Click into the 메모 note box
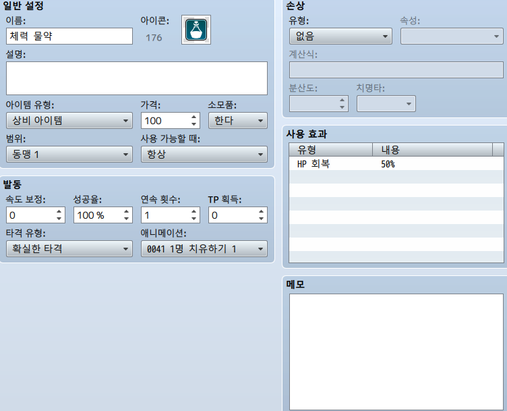The width and height of the screenshot is (507, 411). [x=396, y=352]
